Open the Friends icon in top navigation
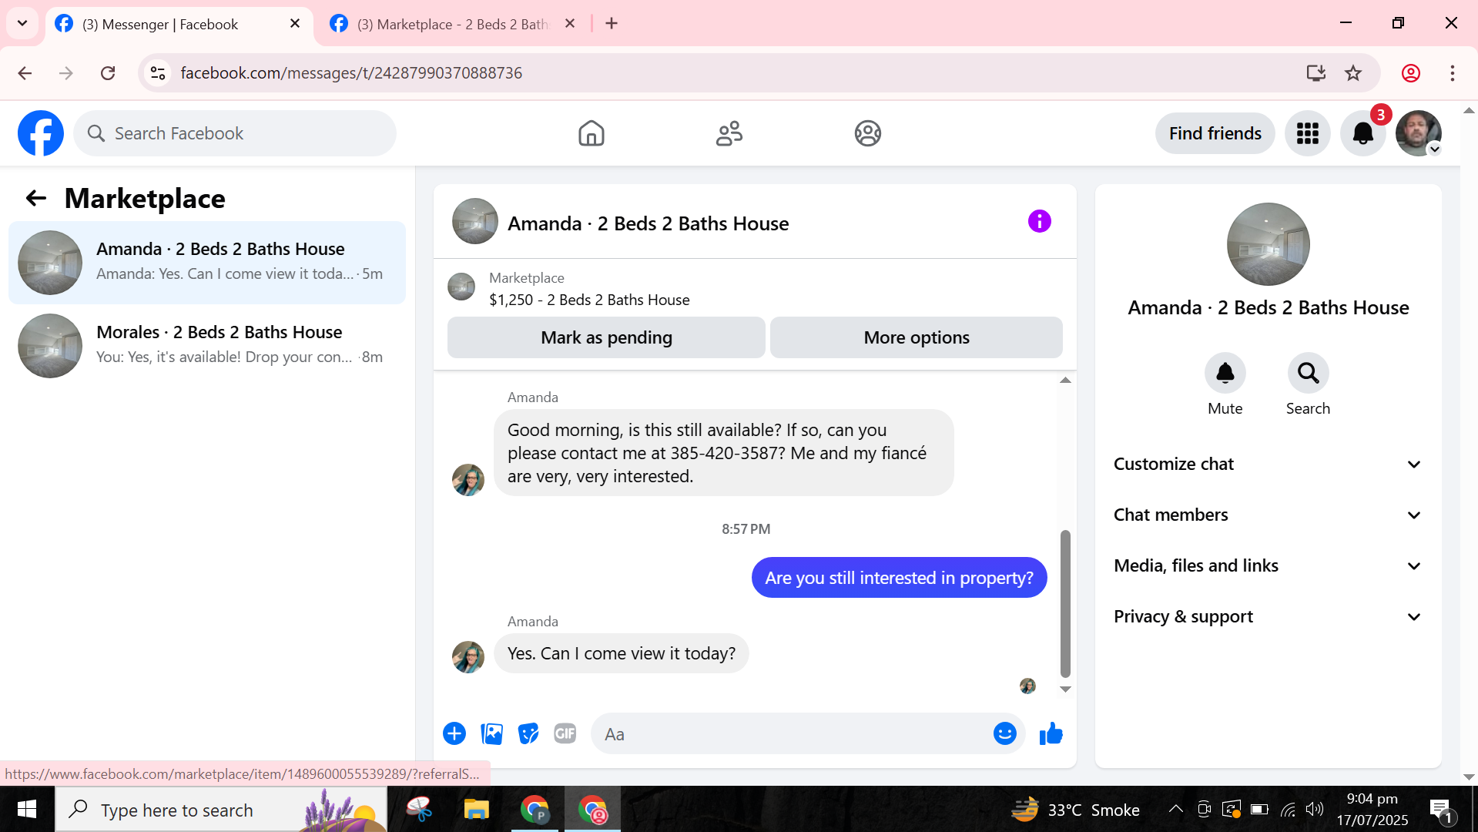Image resolution: width=1478 pixels, height=832 pixels. pos(729,133)
